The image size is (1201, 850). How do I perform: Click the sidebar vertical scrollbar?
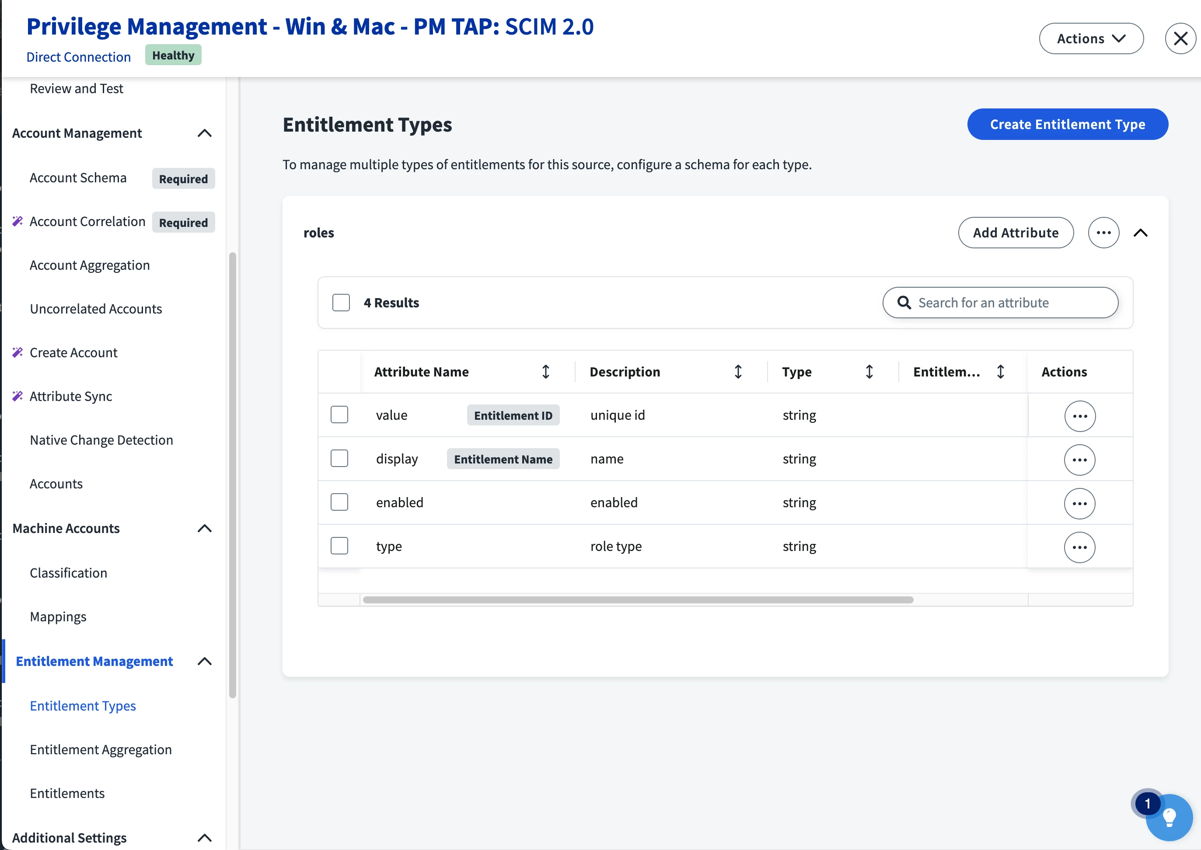point(232,475)
